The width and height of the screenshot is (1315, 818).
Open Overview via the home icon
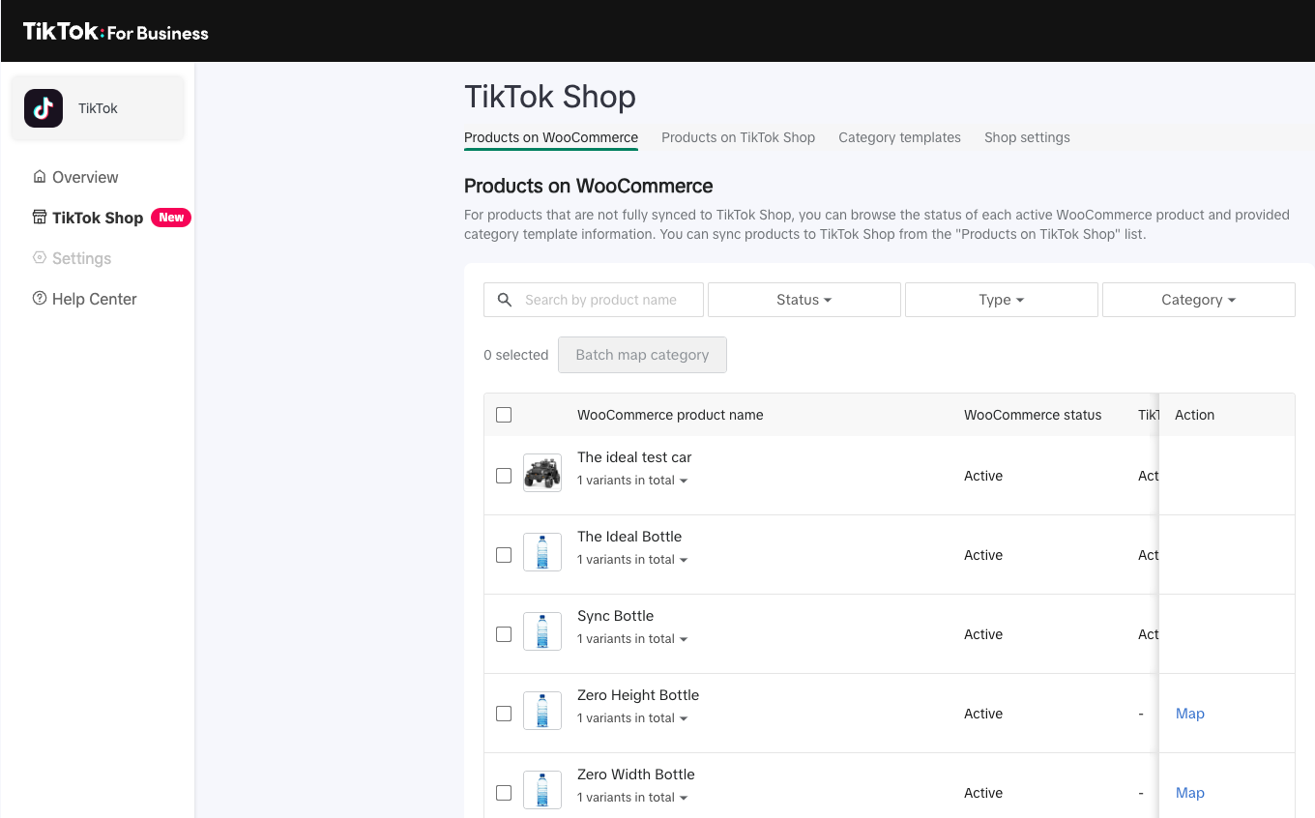(x=40, y=177)
